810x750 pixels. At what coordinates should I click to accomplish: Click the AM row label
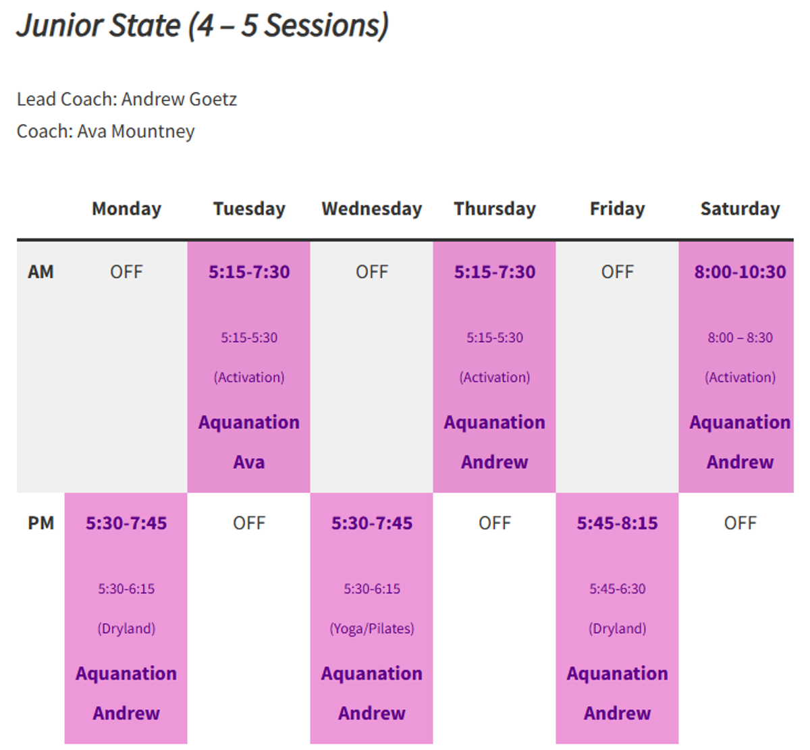(40, 271)
